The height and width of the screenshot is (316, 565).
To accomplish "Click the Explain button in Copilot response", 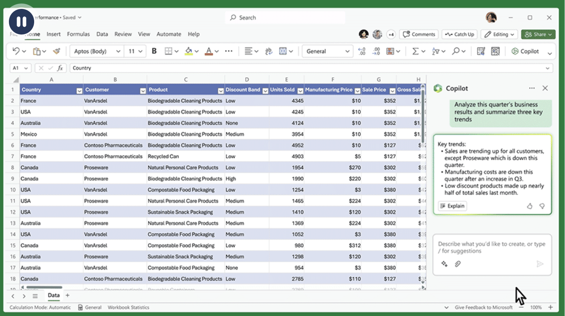I will 453,206.
